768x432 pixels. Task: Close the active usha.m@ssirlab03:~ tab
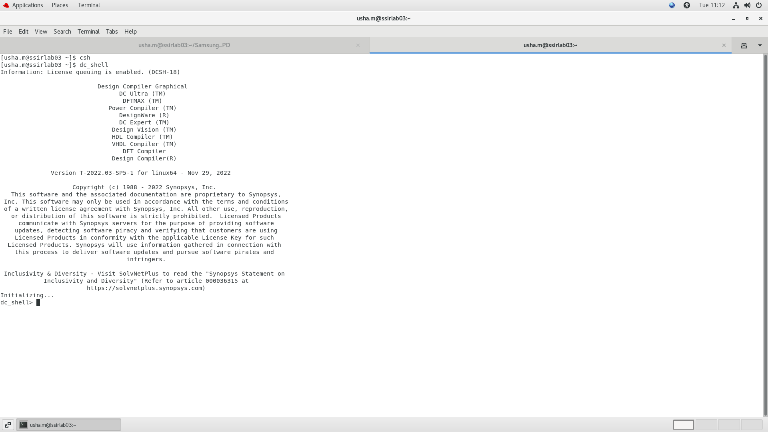pyautogui.click(x=724, y=45)
